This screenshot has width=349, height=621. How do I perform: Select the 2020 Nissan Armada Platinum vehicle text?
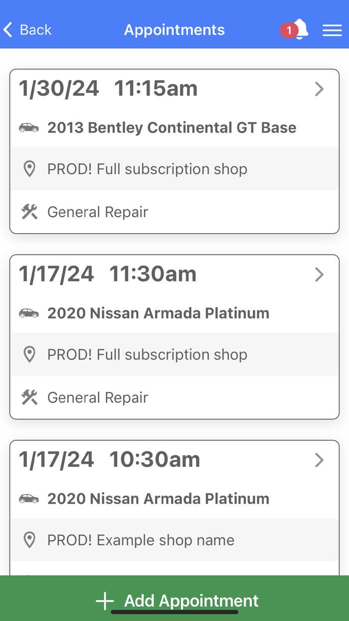click(x=158, y=313)
